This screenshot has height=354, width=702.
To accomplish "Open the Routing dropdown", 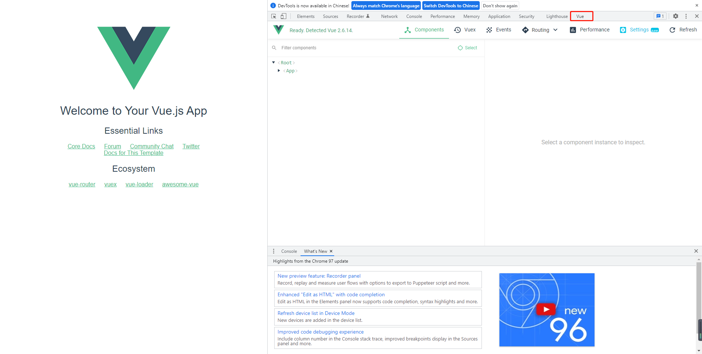I will pyautogui.click(x=555, y=30).
